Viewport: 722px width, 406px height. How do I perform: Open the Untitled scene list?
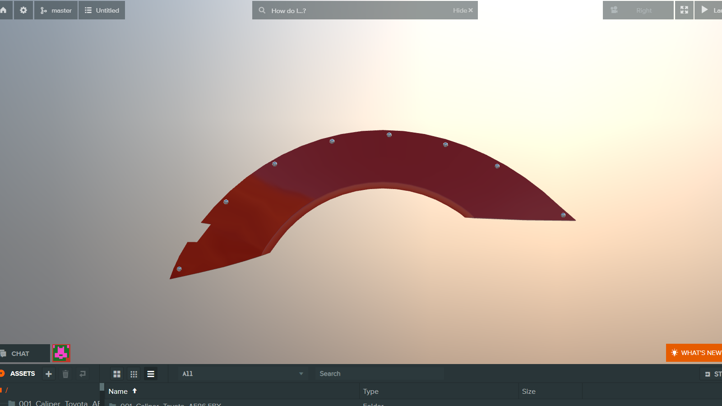(x=102, y=10)
